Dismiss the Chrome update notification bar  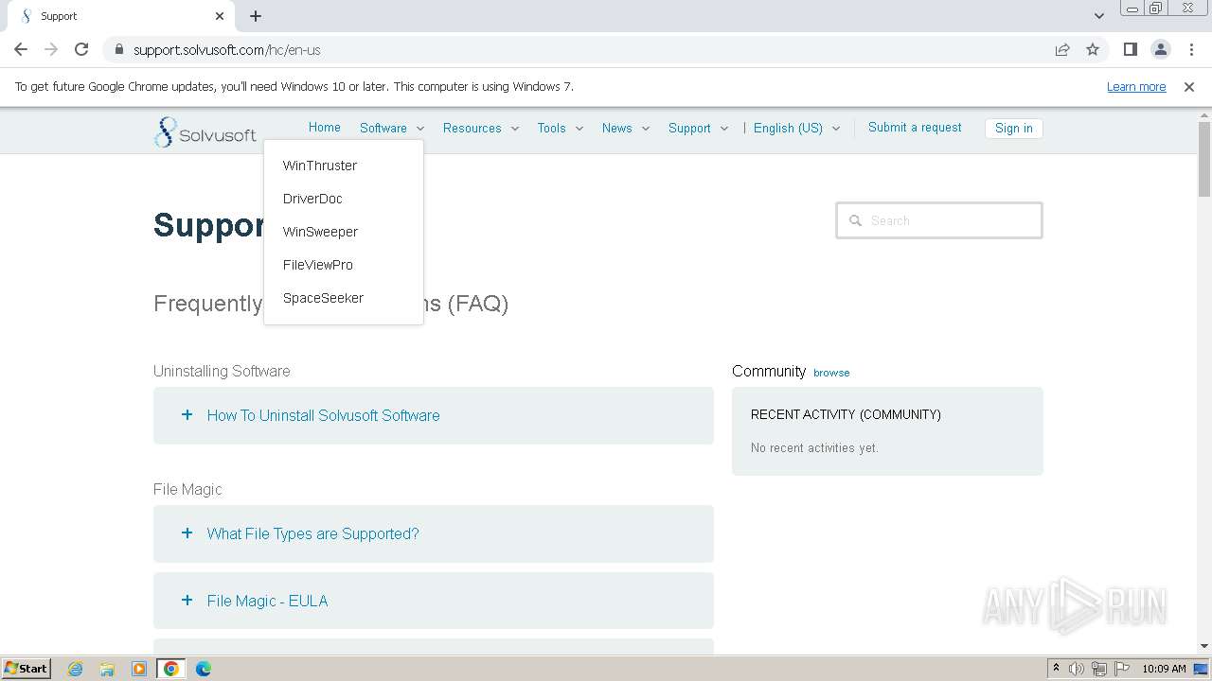coord(1189,86)
